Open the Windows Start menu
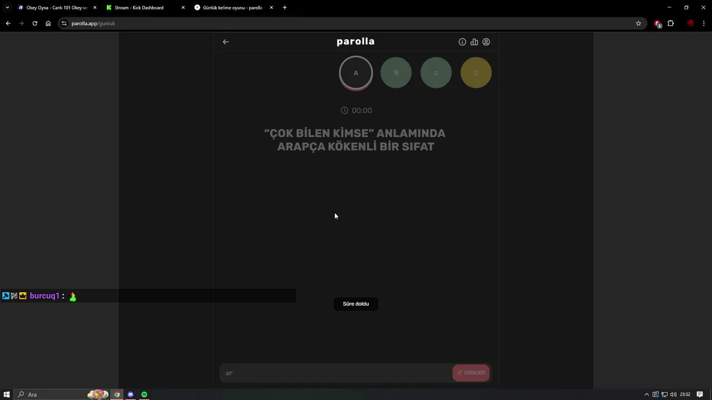This screenshot has width=712, height=400. point(7,394)
